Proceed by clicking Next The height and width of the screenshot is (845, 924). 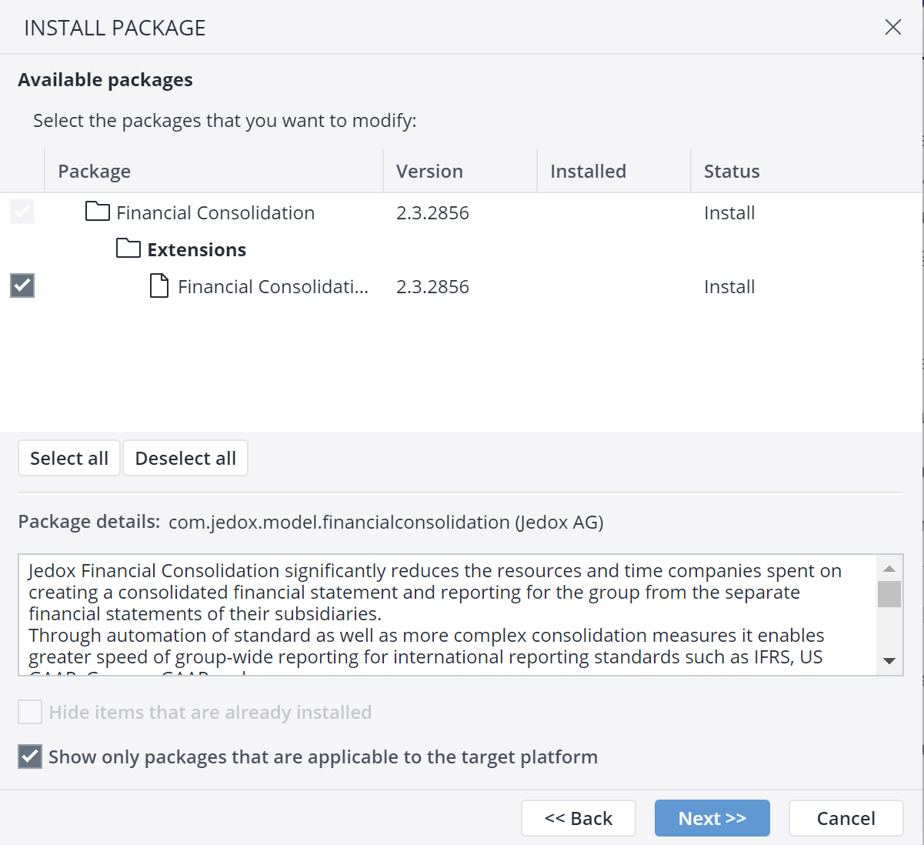(x=712, y=817)
